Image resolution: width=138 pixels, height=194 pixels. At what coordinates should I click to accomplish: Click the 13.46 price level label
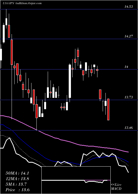tap(129, 128)
